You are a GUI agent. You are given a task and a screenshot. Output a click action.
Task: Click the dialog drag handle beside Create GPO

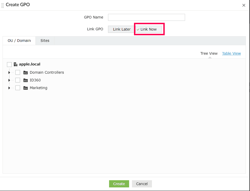[3, 5]
